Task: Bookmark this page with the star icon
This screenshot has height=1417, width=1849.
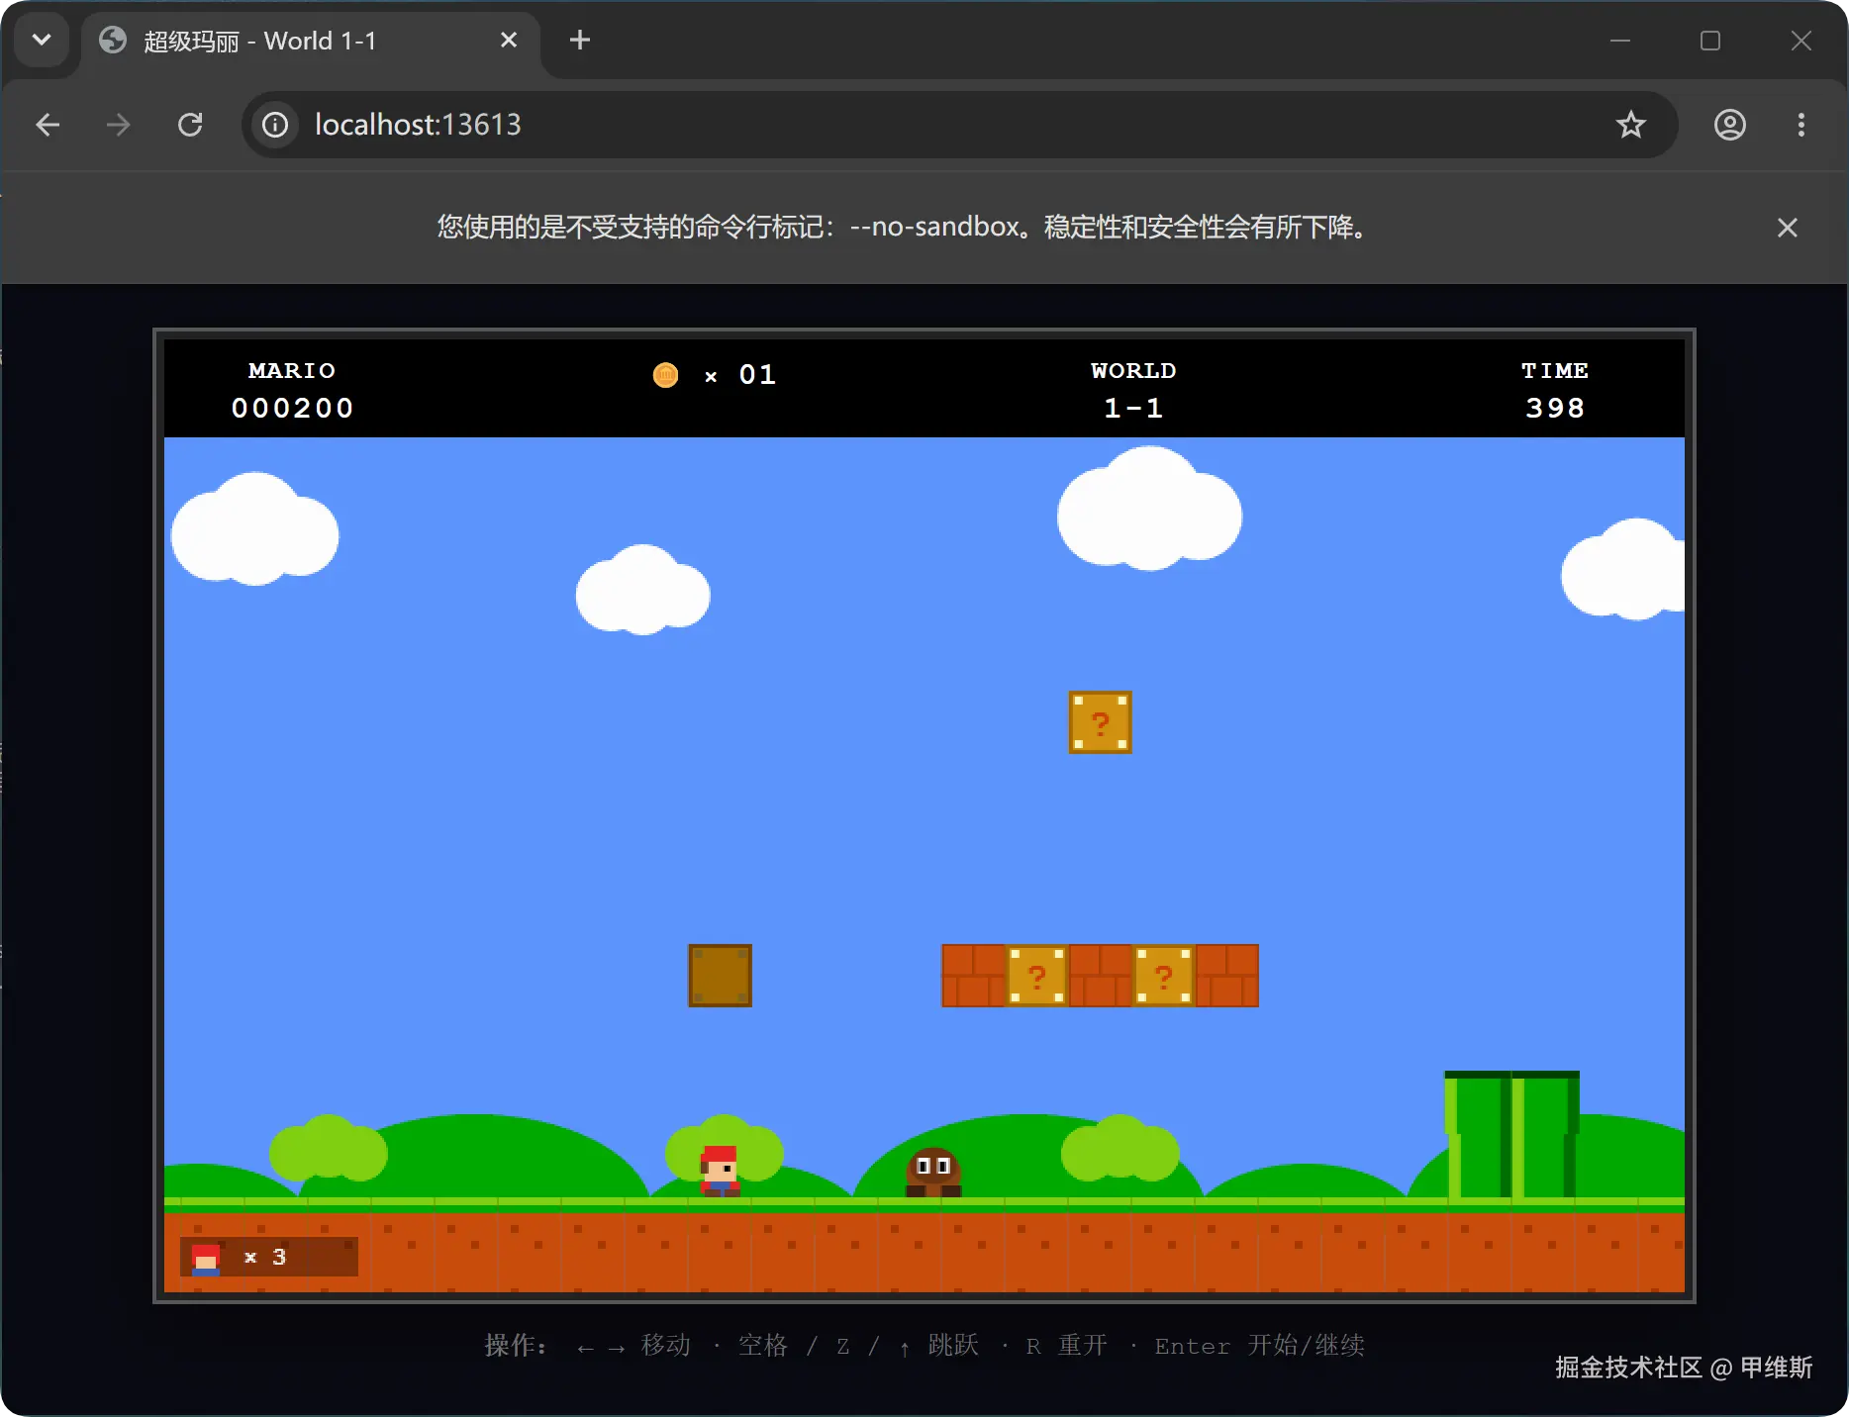Action: click(x=1630, y=125)
